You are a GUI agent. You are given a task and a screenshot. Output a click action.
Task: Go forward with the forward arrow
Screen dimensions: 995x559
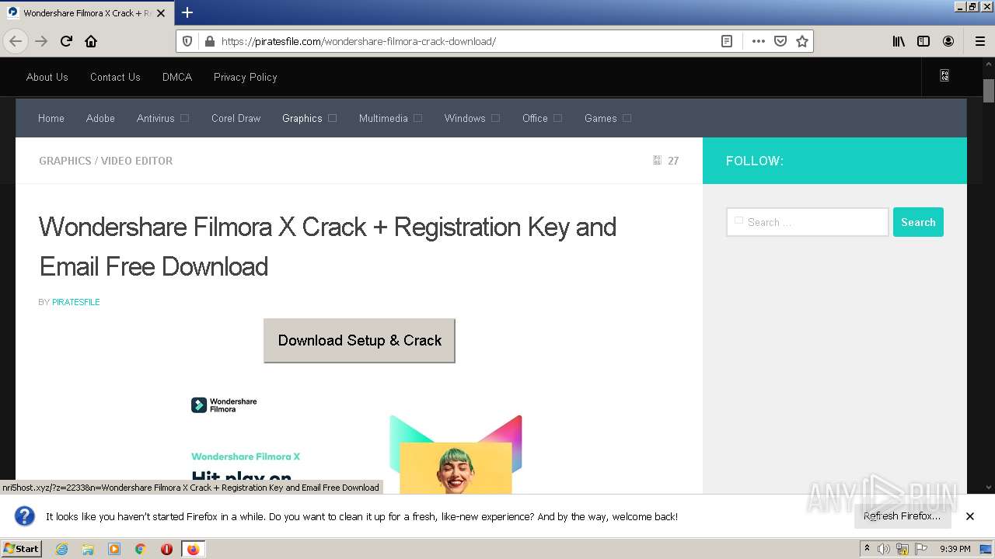point(41,41)
